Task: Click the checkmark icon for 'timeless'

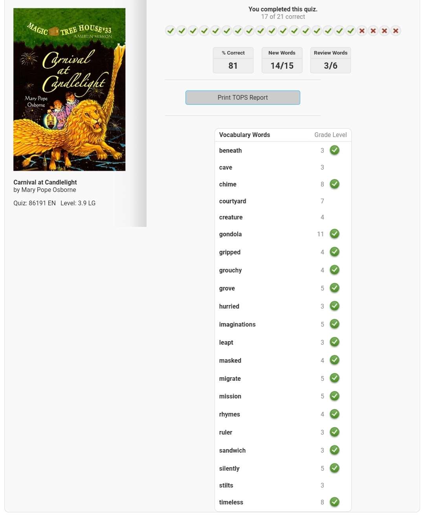Action: pyautogui.click(x=334, y=502)
